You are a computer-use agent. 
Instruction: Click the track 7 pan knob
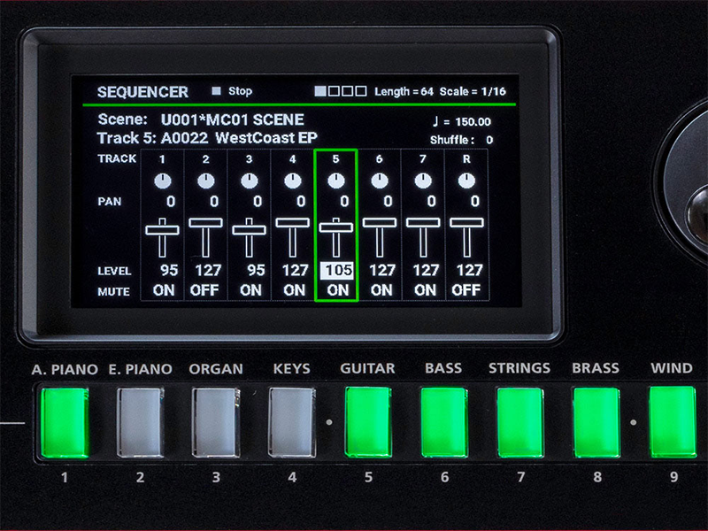[x=423, y=181]
